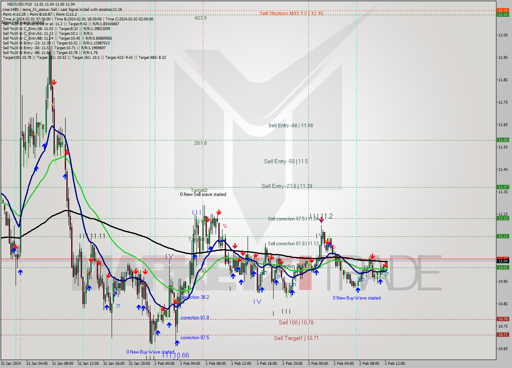Select the blue 'correction 87.5' label

(x=195, y=338)
